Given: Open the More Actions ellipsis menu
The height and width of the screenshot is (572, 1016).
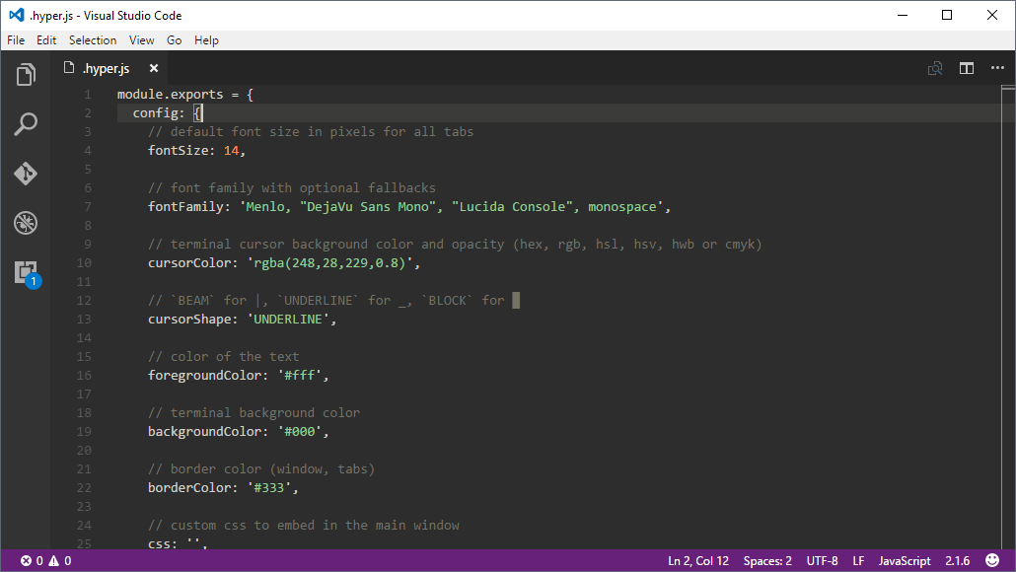Looking at the screenshot, I should pyautogui.click(x=997, y=68).
